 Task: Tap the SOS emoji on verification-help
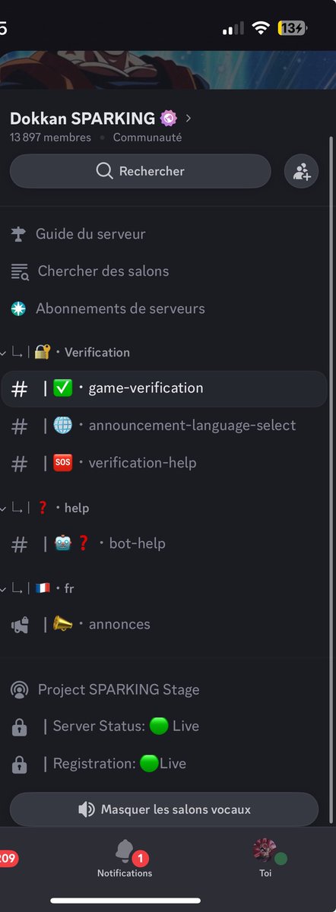click(x=63, y=463)
